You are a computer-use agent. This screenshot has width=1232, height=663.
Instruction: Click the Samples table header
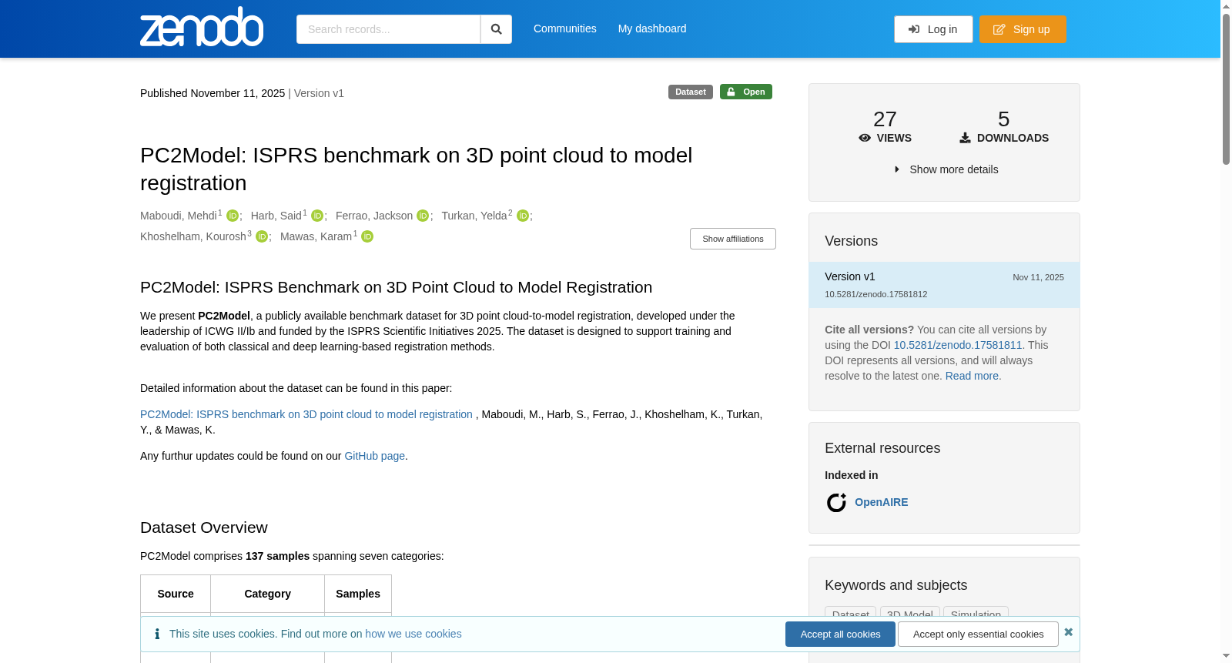pyautogui.click(x=358, y=594)
